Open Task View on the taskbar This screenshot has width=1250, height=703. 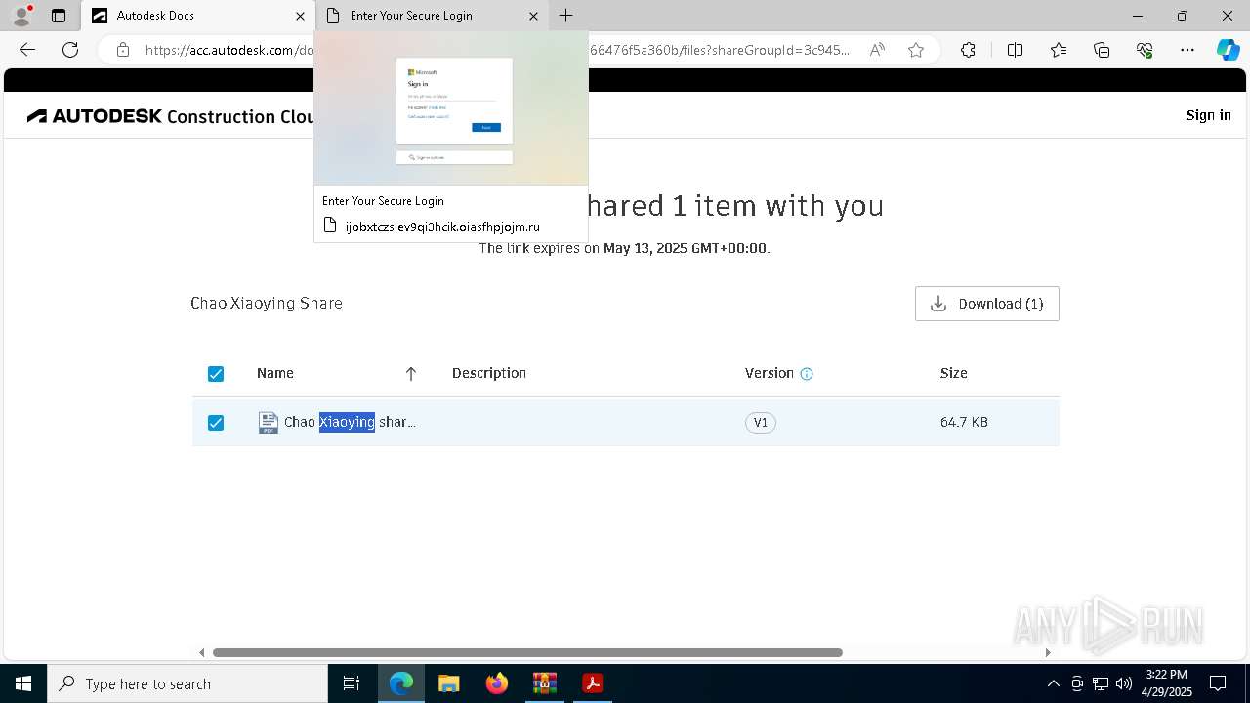(x=352, y=683)
